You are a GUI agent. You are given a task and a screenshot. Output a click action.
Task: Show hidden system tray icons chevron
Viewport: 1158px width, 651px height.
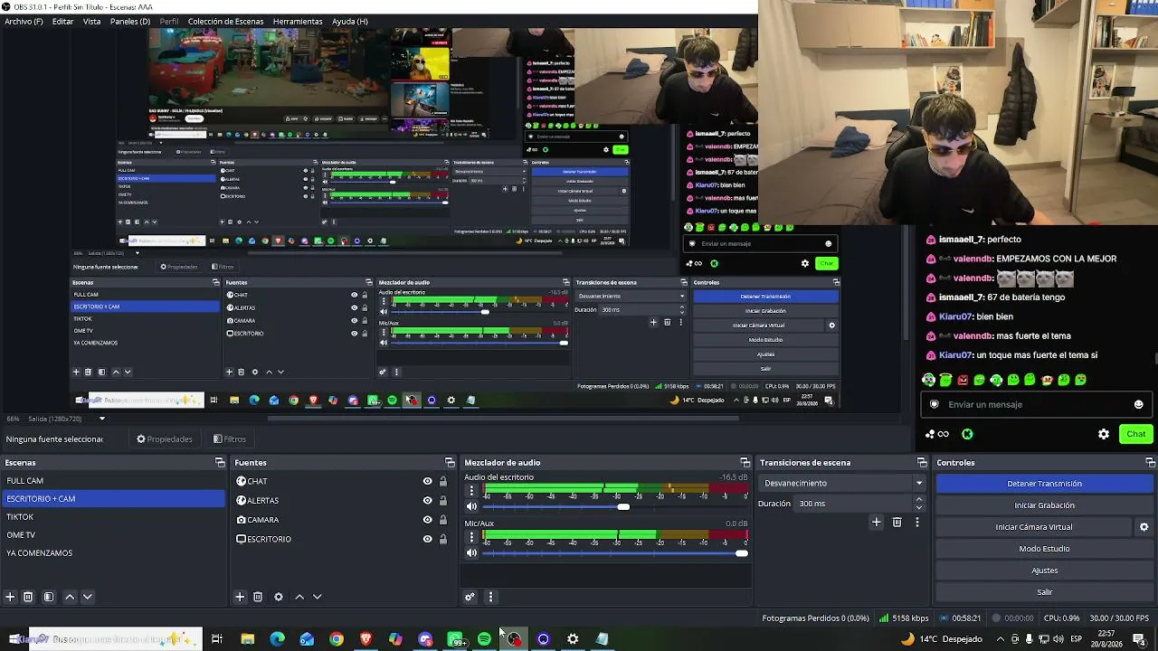point(1000,639)
